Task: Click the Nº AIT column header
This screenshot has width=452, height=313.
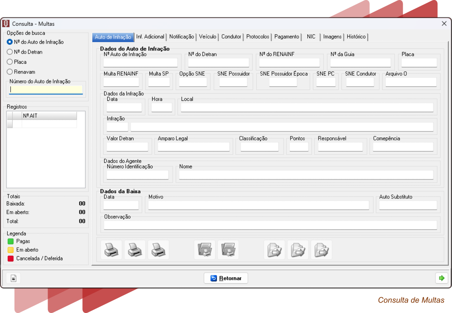Action: click(x=49, y=116)
